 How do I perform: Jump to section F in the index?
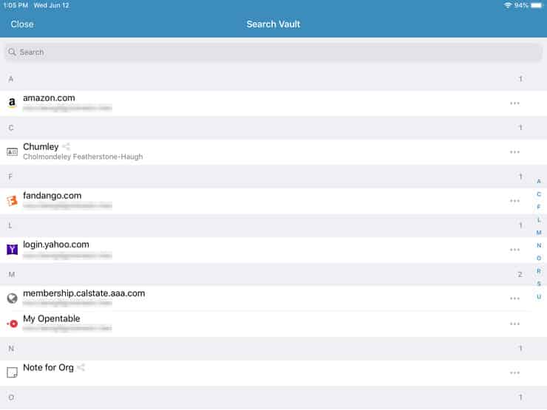tap(539, 207)
